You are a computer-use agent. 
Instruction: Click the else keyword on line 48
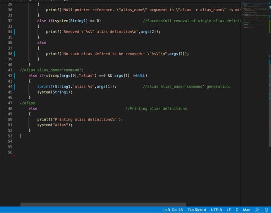[x=33, y=108]
